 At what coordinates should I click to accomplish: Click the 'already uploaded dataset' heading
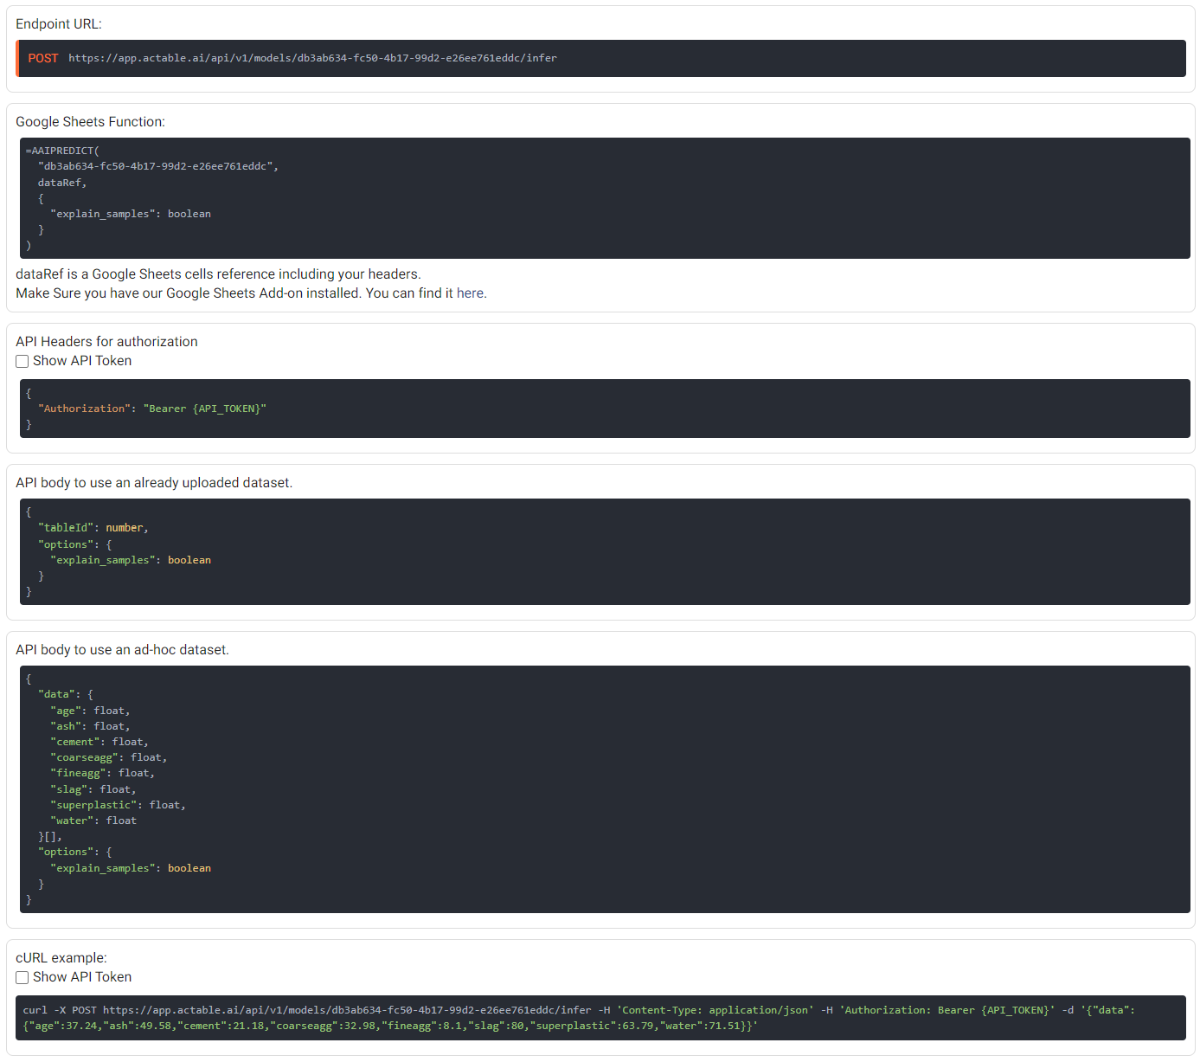click(154, 483)
